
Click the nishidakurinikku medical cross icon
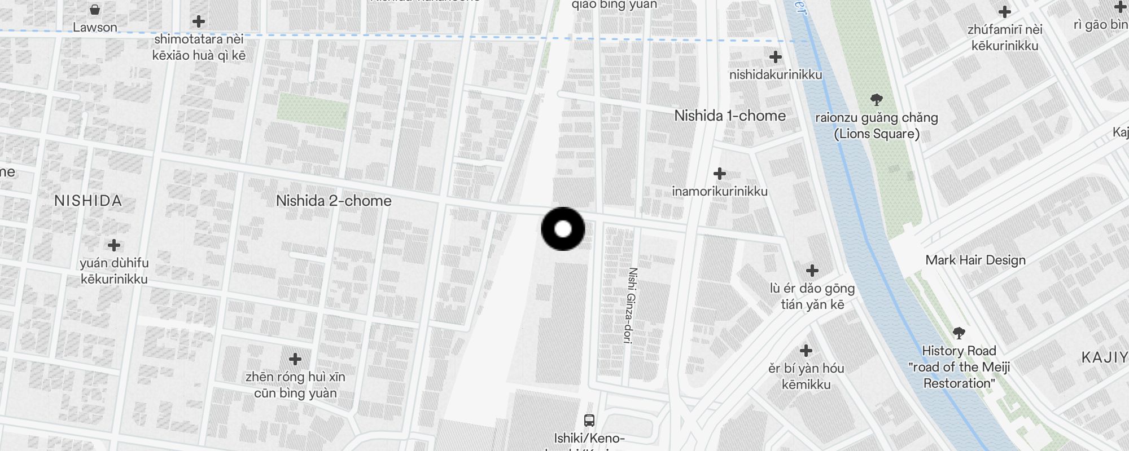click(x=776, y=56)
